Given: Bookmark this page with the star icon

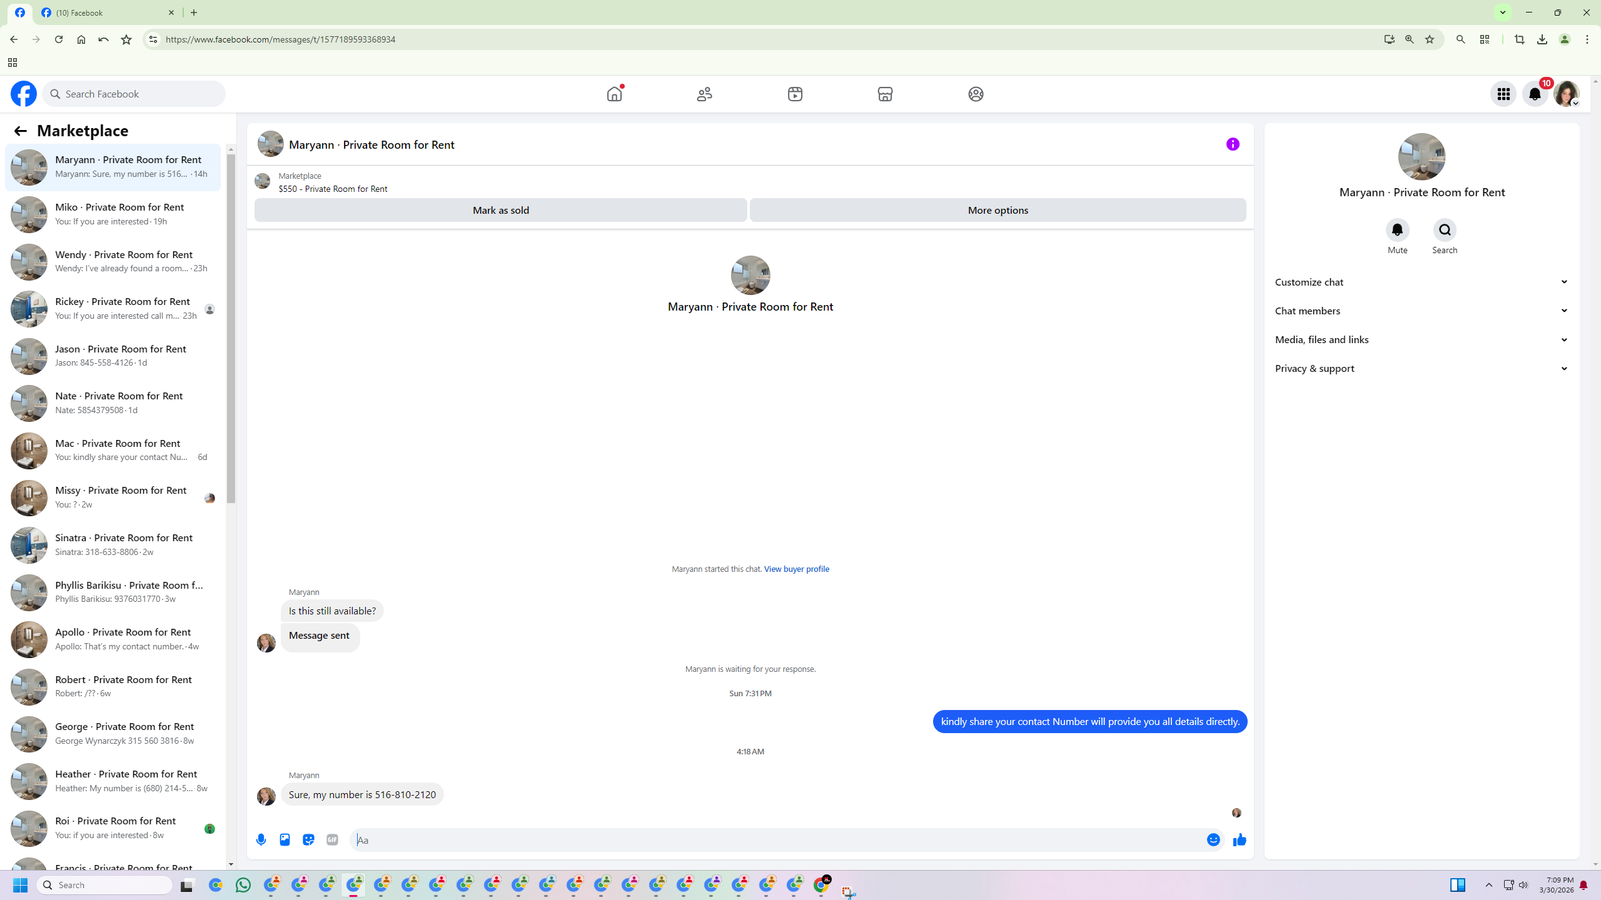Looking at the screenshot, I should (x=1430, y=39).
